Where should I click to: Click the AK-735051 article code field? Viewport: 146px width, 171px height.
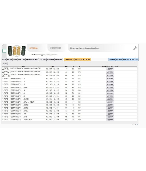coord(55,48)
